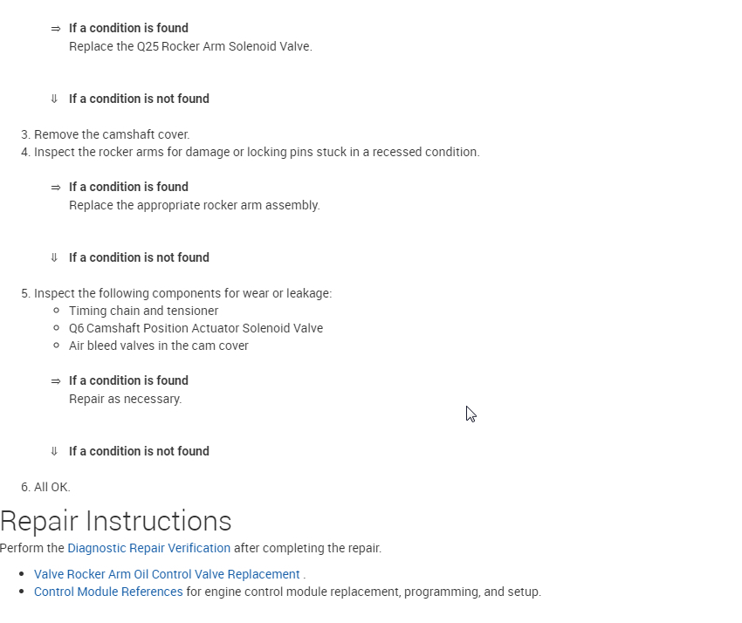
Task: Click 'Replace the appropriate rocker arm assembly' text
Action: click(195, 205)
